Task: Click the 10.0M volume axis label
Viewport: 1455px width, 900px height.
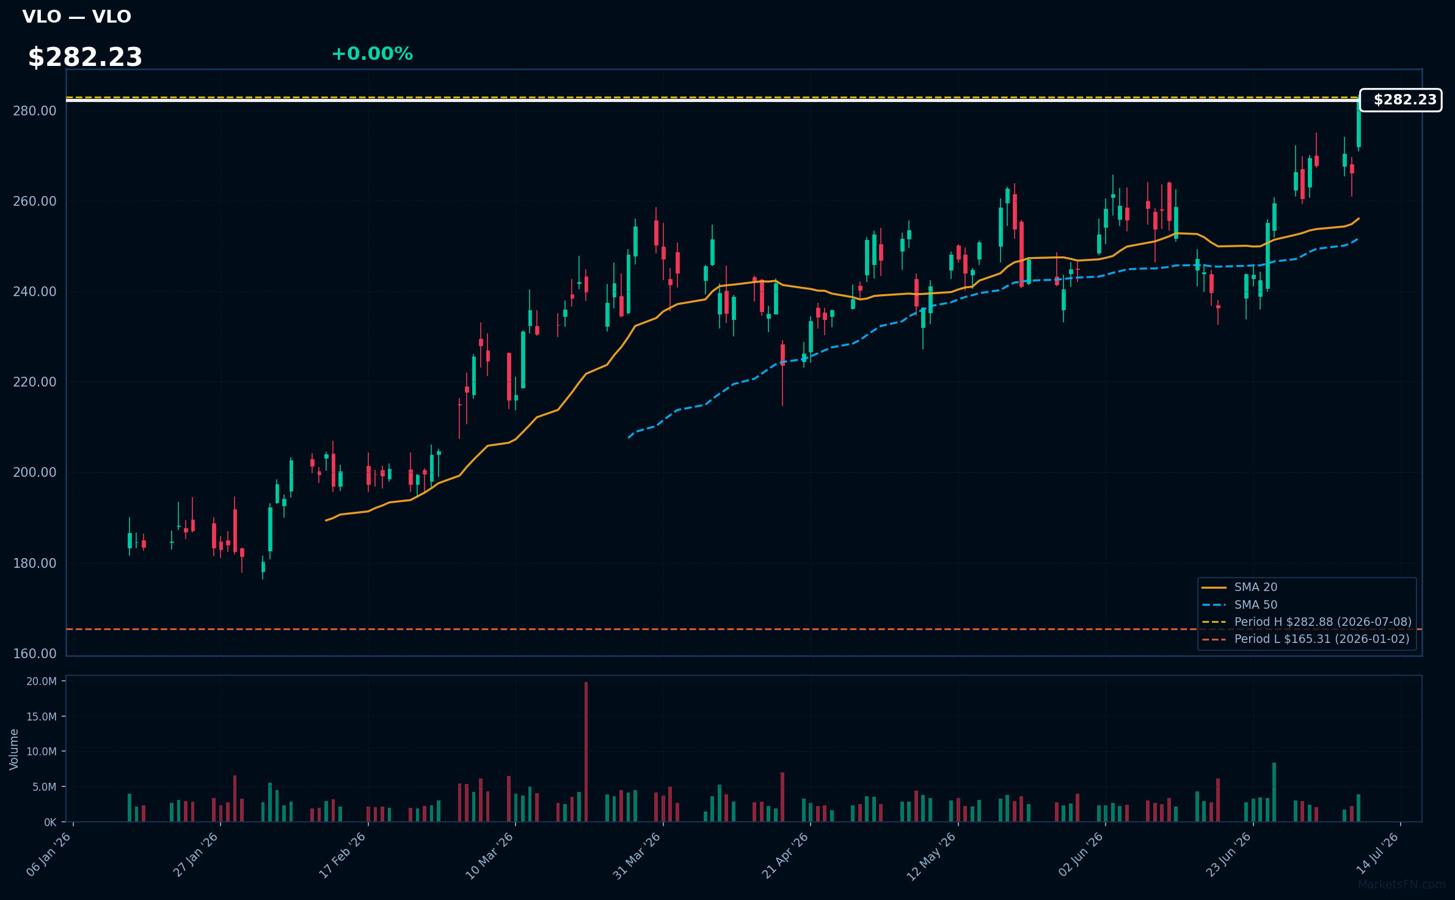Action: (42, 752)
